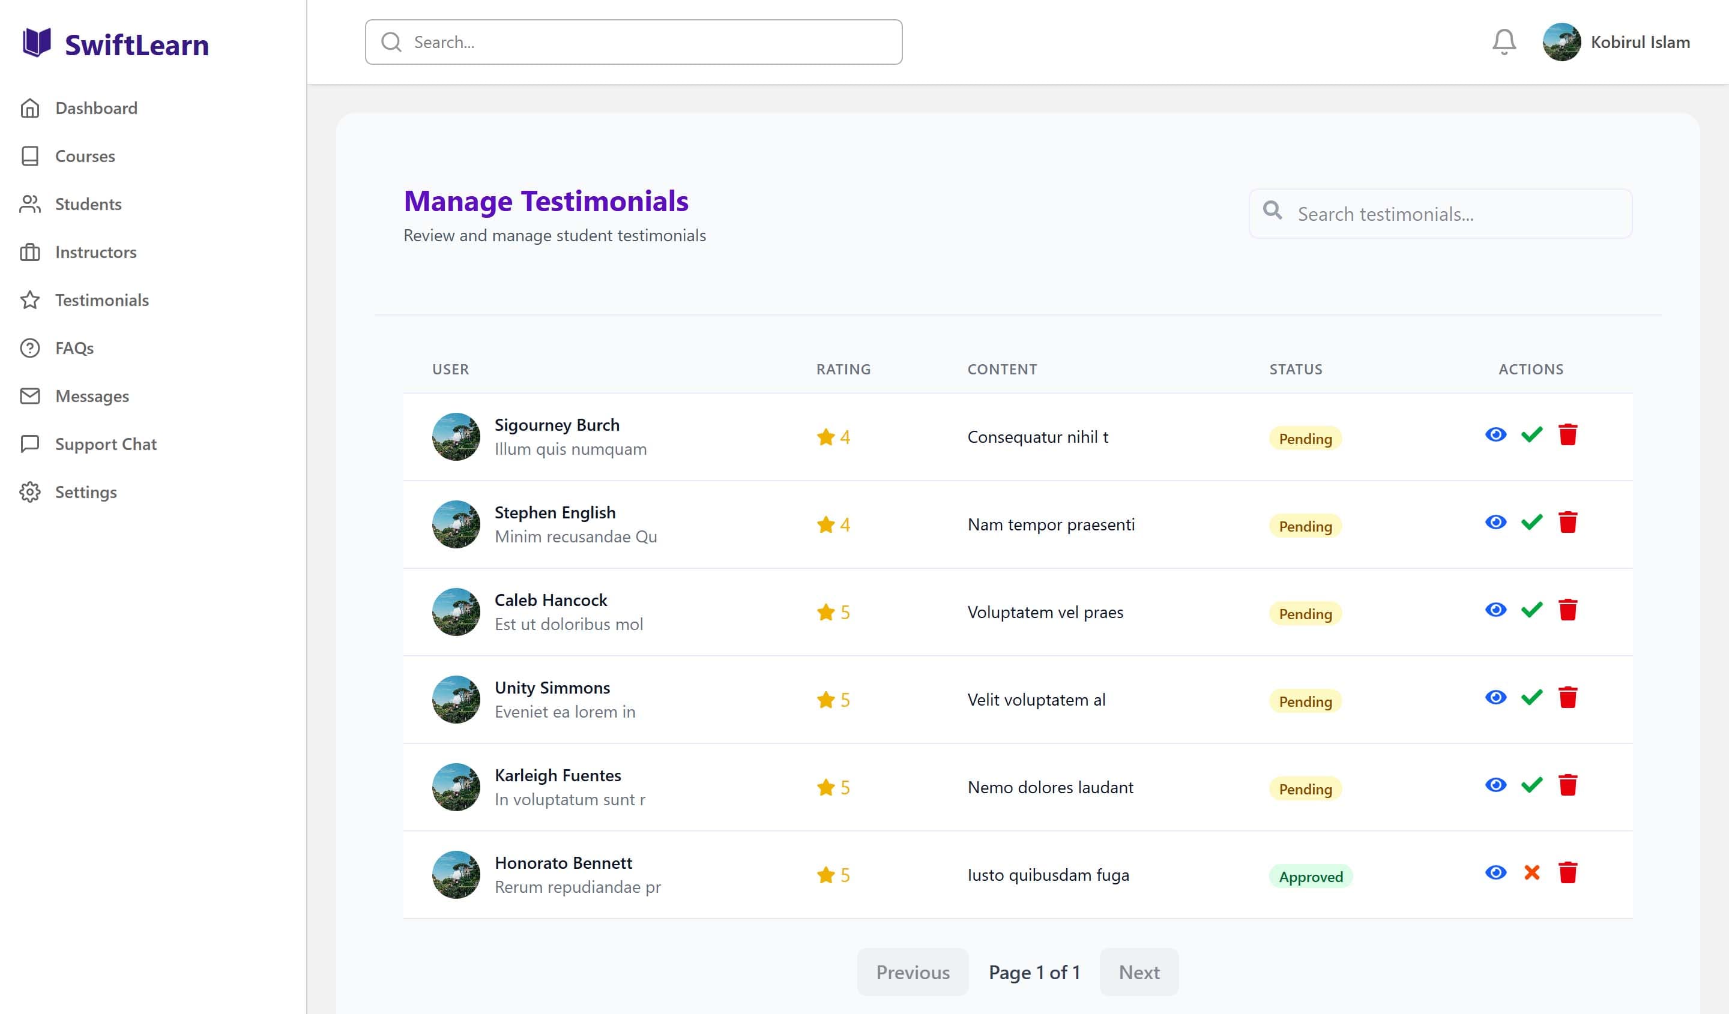Open the Messages envelope icon
The image size is (1729, 1014).
pyautogui.click(x=30, y=395)
